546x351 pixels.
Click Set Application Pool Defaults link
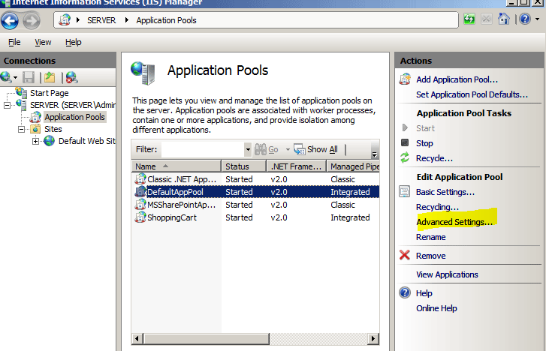click(472, 94)
